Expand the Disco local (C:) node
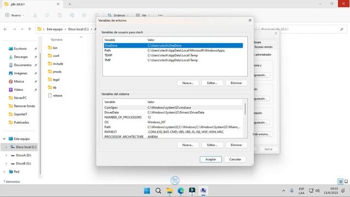This screenshot has width=350, height=197. click(6, 147)
